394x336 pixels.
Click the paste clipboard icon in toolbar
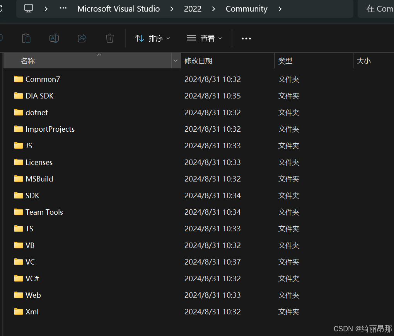point(26,38)
